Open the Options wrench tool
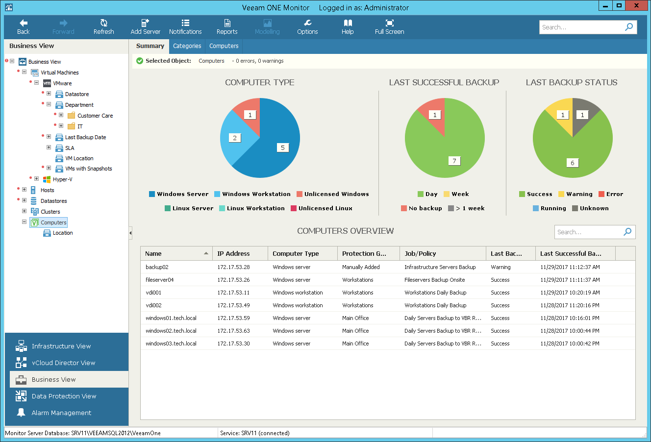Viewport: 651px width, 442px height. coord(307,27)
